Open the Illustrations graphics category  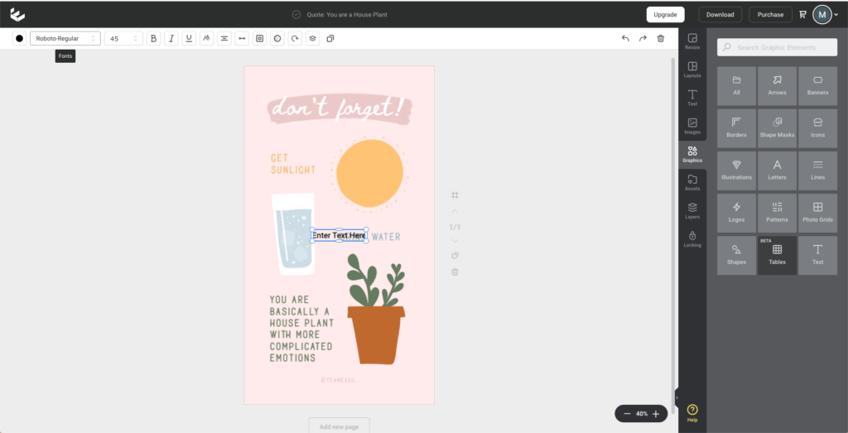point(736,170)
